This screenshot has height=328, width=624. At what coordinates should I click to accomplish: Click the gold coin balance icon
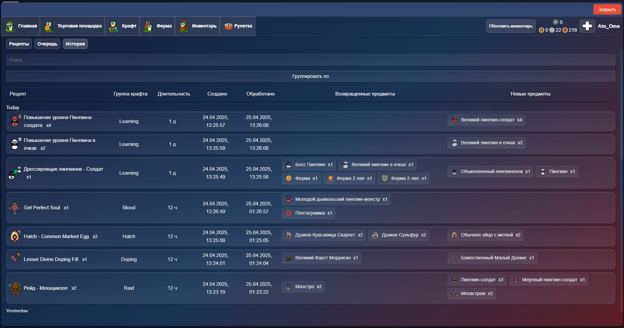[541, 30]
